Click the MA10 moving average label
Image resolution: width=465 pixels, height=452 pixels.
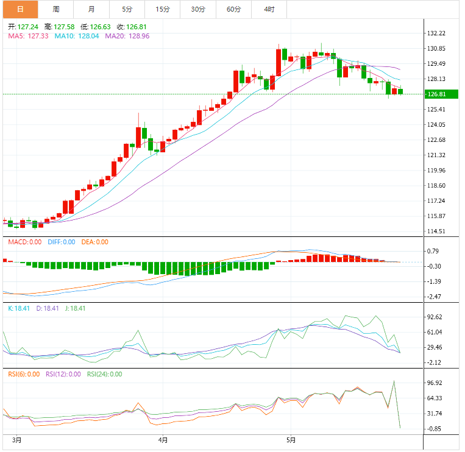tap(76, 37)
